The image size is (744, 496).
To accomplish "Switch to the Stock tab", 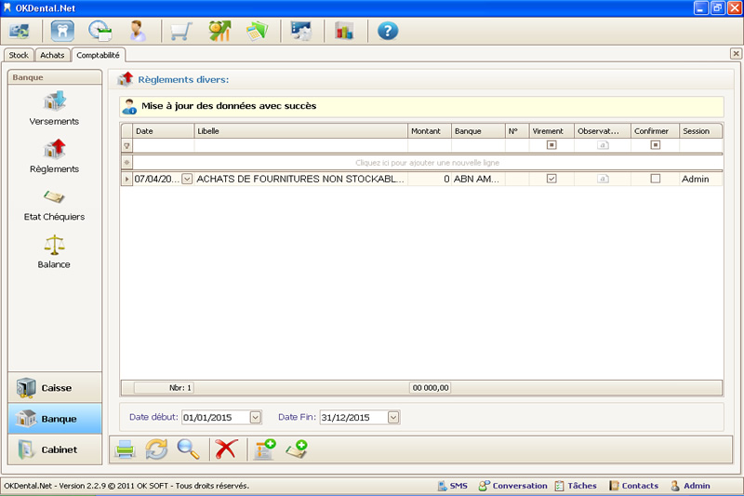I will [x=19, y=55].
